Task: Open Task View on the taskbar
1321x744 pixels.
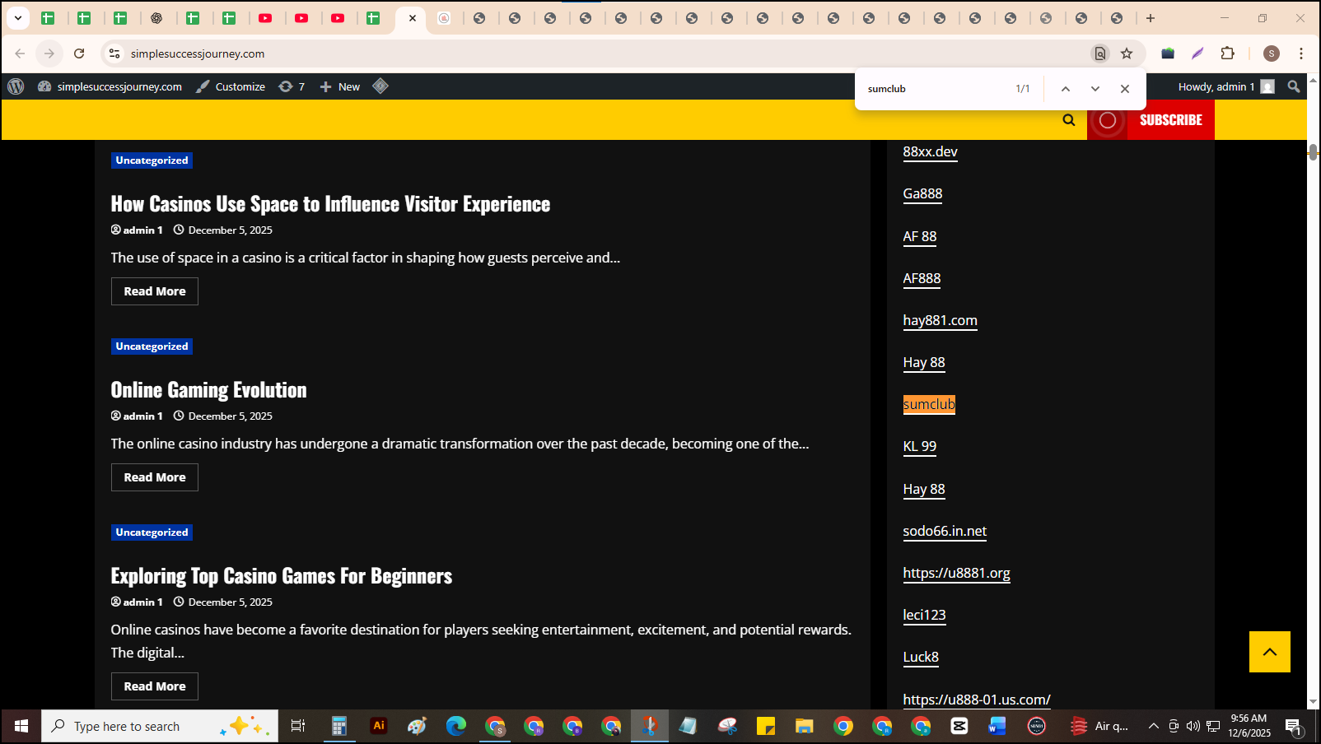Action: (298, 726)
